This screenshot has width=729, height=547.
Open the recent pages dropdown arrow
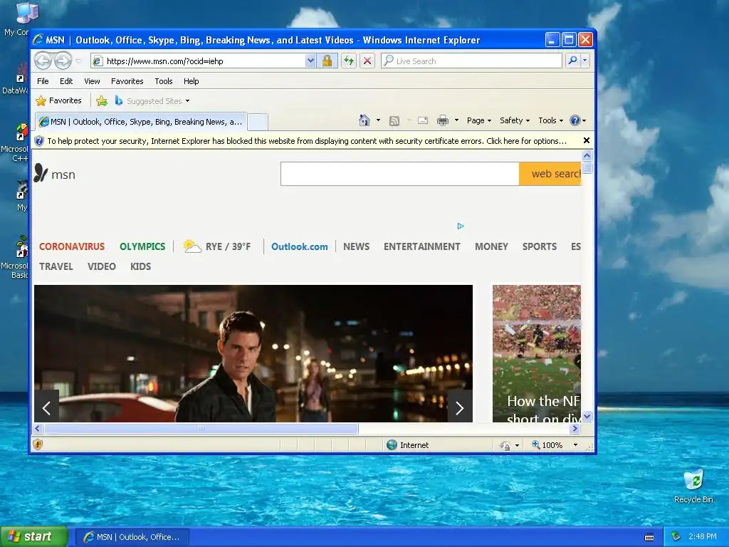pyautogui.click(x=78, y=61)
